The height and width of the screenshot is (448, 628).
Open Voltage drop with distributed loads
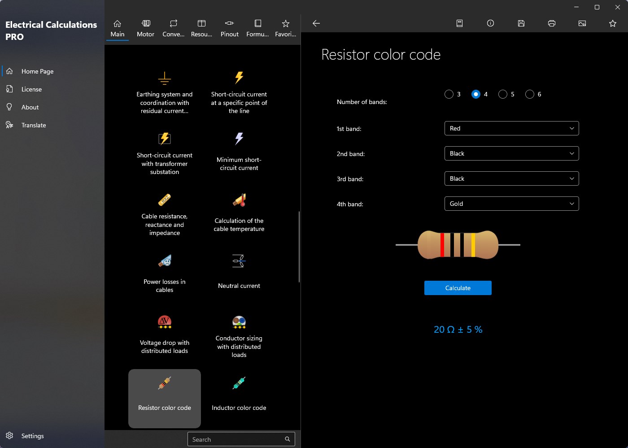coord(165,337)
